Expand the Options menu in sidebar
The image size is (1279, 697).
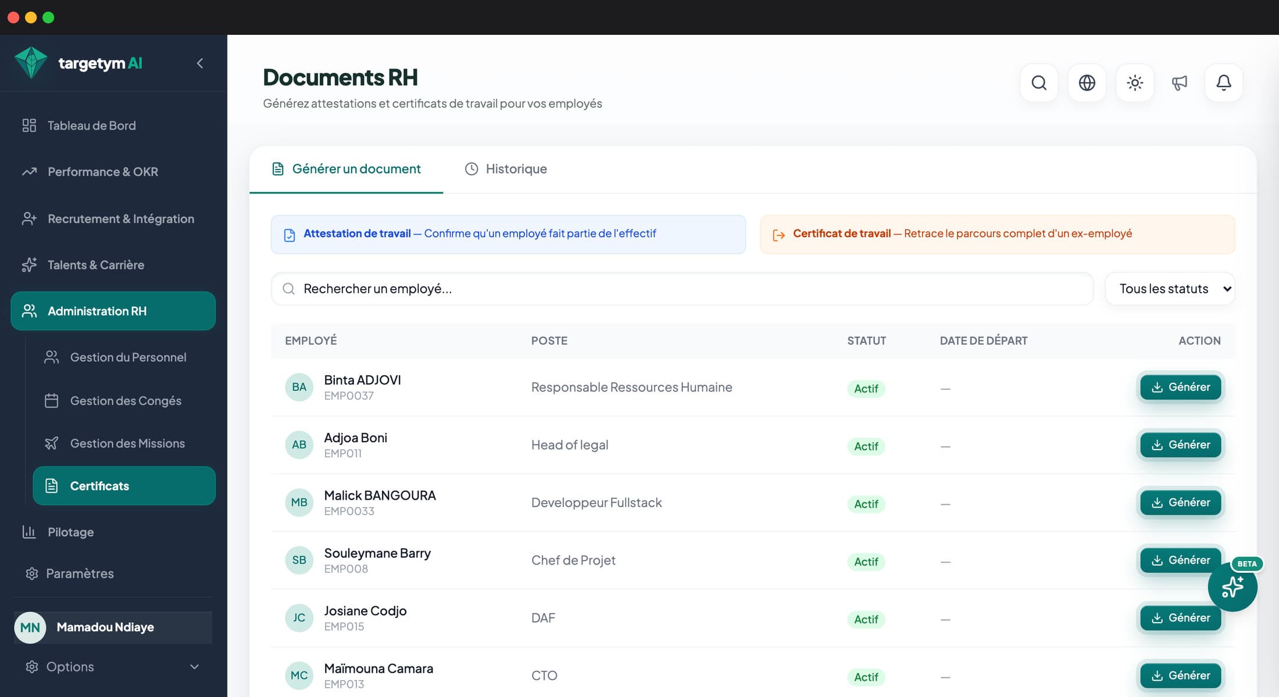[x=113, y=667]
